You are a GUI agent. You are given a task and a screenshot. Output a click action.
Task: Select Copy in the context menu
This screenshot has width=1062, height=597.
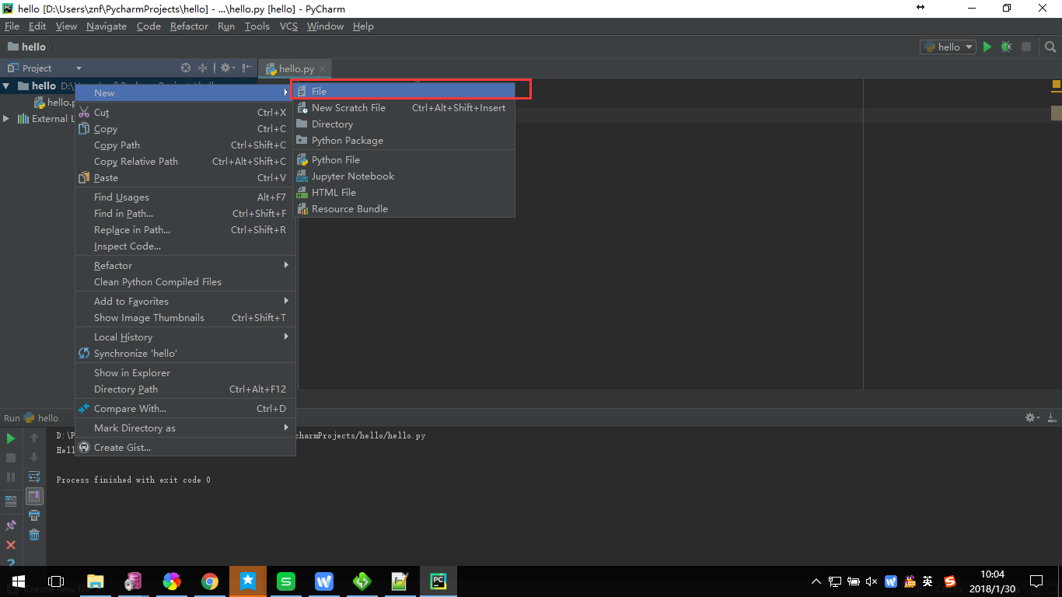[x=185, y=129]
